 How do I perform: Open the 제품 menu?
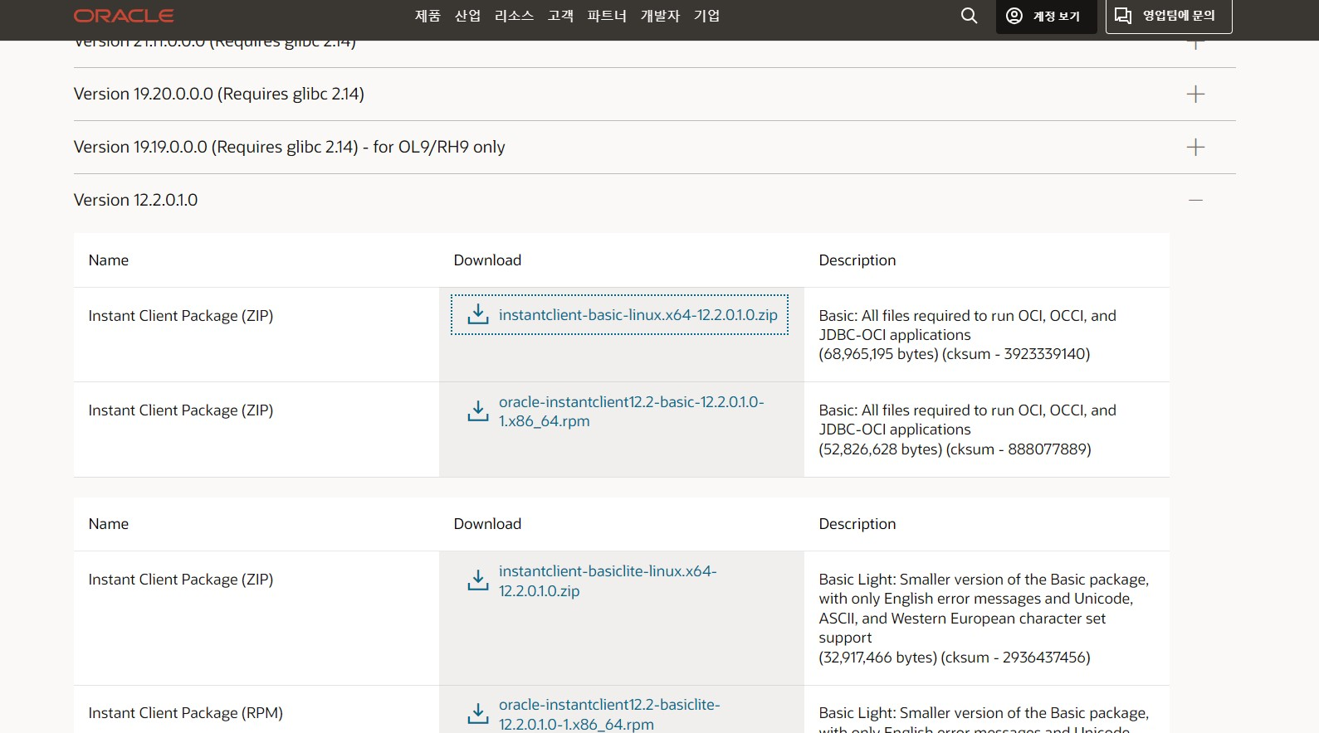[427, 16]
